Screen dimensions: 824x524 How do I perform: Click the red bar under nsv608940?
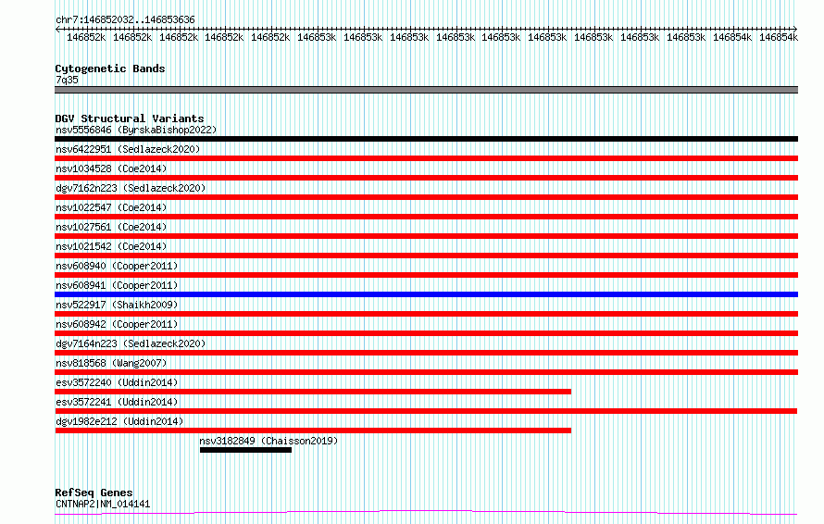[426, 275]
